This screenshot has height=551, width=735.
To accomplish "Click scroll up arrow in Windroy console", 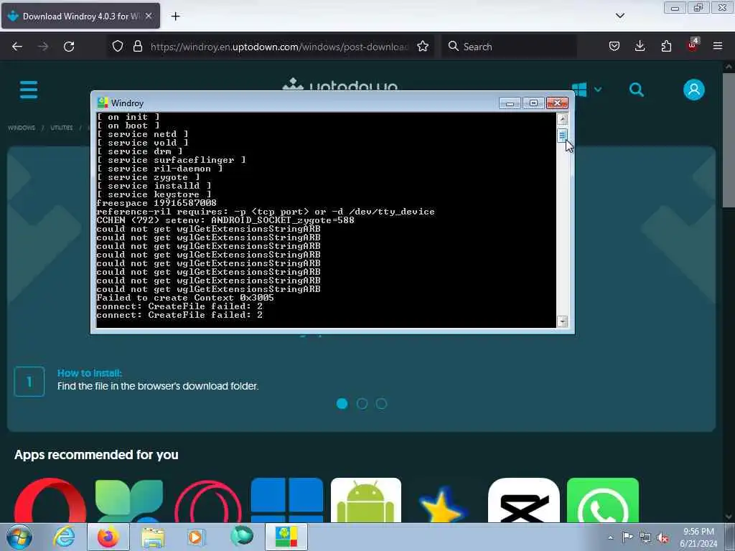I will click(562, 119).
